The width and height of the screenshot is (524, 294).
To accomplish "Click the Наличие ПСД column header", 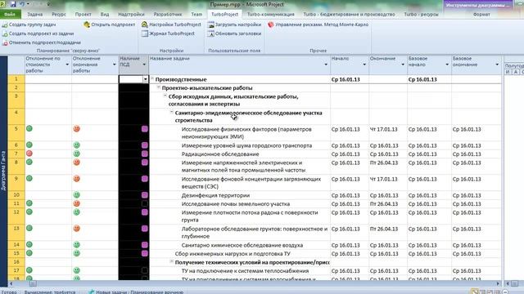I will click(133, 65).
